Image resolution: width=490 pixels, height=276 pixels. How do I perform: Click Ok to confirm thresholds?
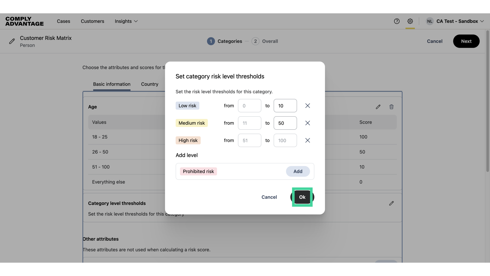[302, 197]
